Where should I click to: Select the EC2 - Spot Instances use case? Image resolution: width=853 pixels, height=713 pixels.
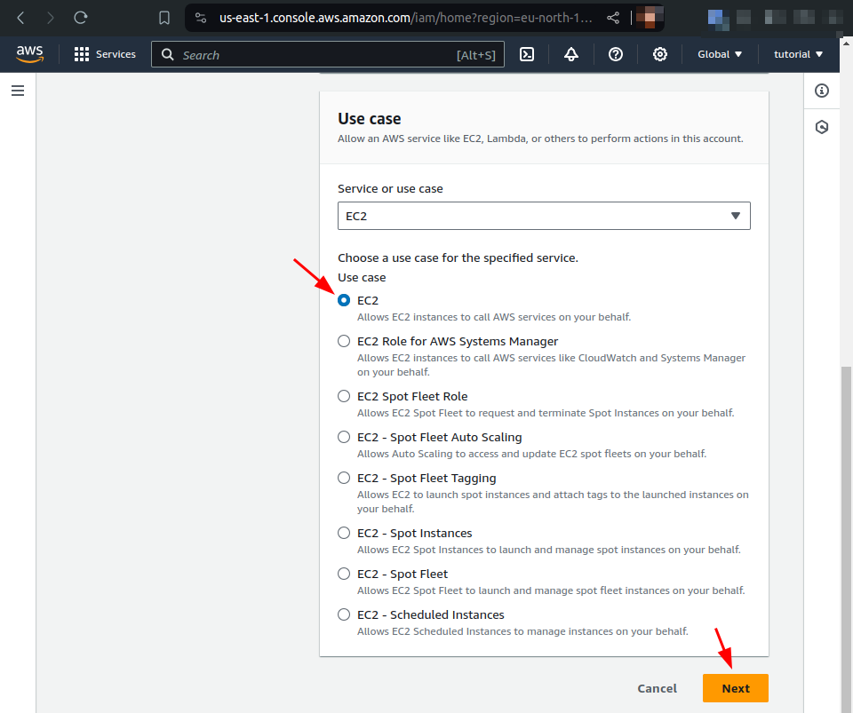pos(344,533)
